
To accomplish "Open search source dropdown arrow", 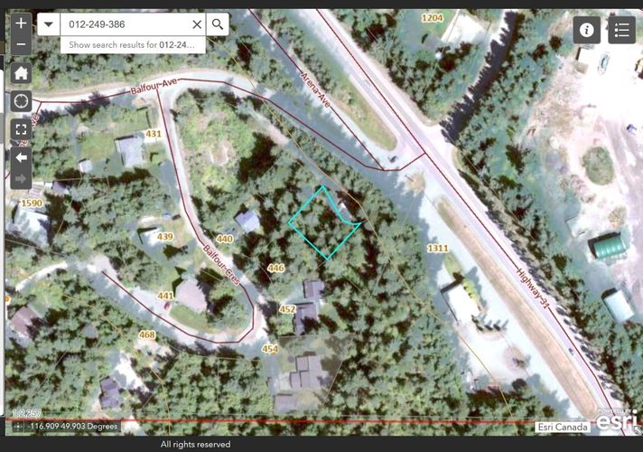I will click(x=49, y=24).
